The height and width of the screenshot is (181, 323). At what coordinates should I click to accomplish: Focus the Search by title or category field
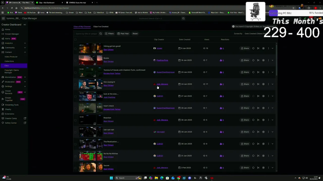86,34
